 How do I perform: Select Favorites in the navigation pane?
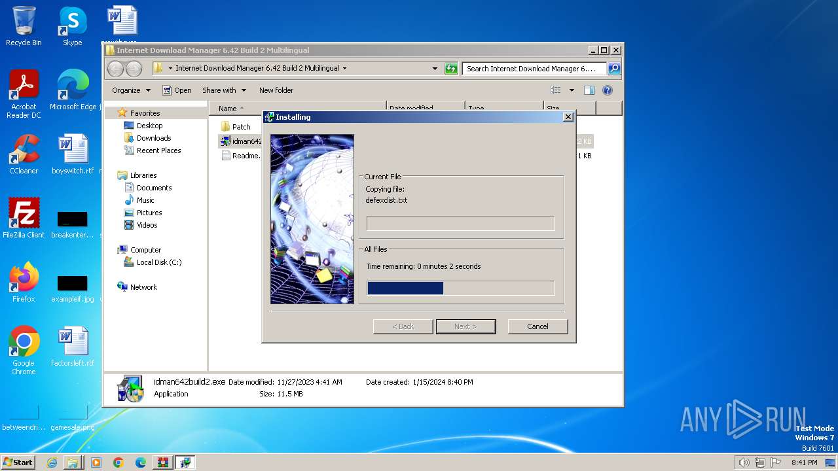click(145, 113)
